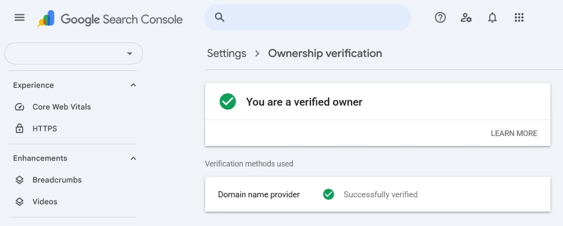Click the LEARN MORE button
The image size is (563, 226).
514,133
